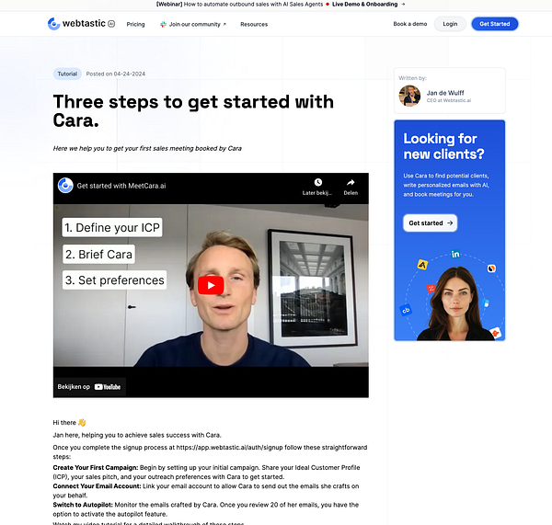Click the blue Get Started header button
This screenshot has height=525, width=552.
tap(495, 24)
